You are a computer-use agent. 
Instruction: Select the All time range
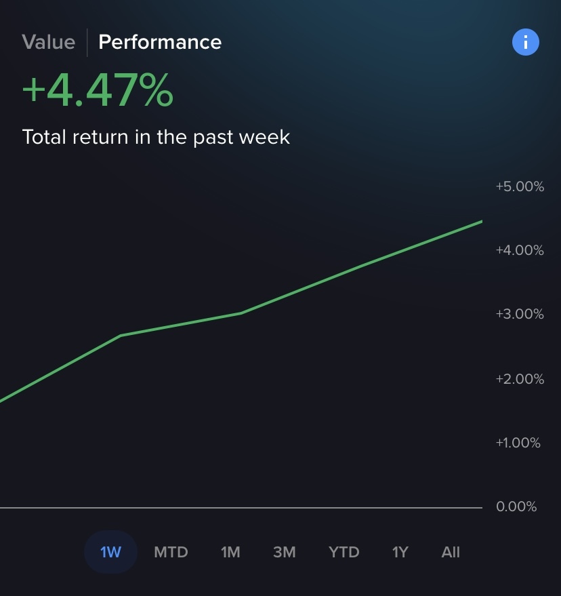coord(451,552)
